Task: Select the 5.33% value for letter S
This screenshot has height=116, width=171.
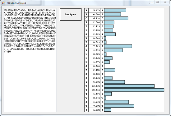Action: point(94,82)
